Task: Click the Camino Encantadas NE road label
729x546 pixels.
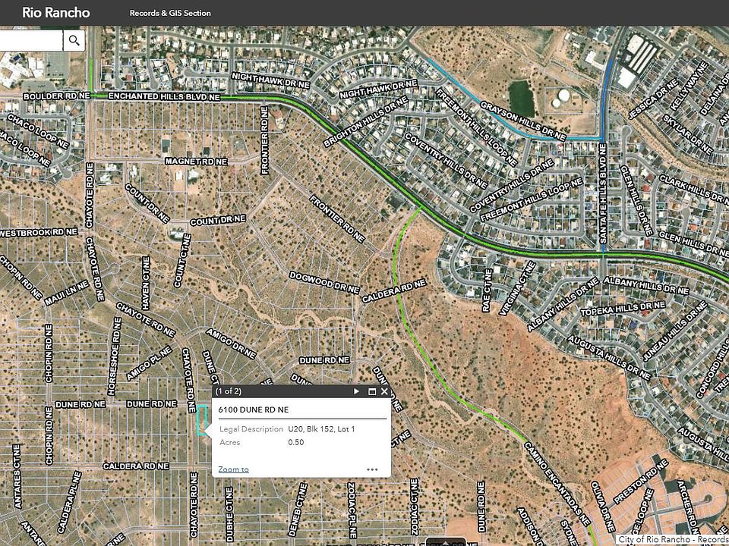Action: pyautogui.click(x=557, y=484)
